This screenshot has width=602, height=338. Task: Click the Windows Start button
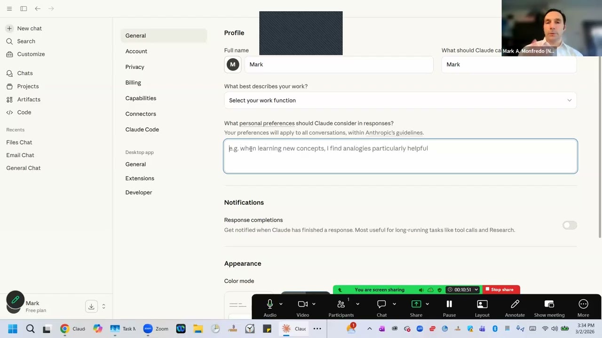[x=13, y=329]
